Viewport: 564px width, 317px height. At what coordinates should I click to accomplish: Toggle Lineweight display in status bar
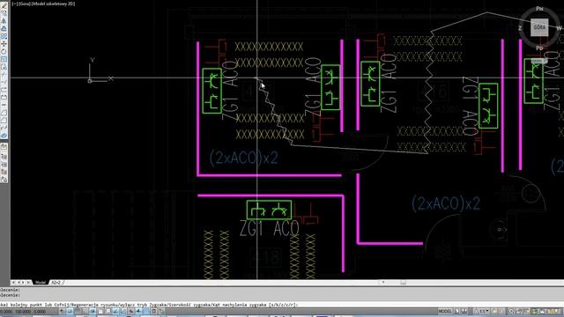point(138,311)
